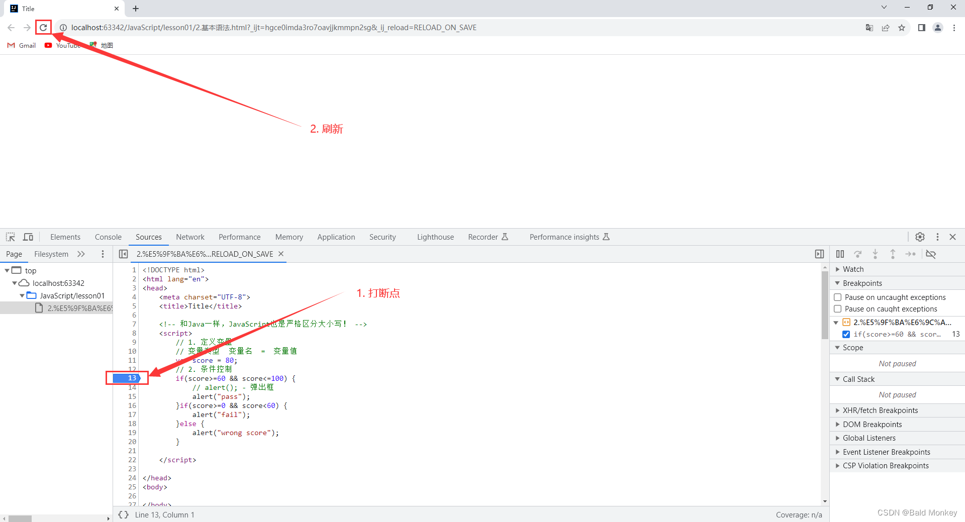Collapse the localhost:63342 tree node

tap(15, 283)
